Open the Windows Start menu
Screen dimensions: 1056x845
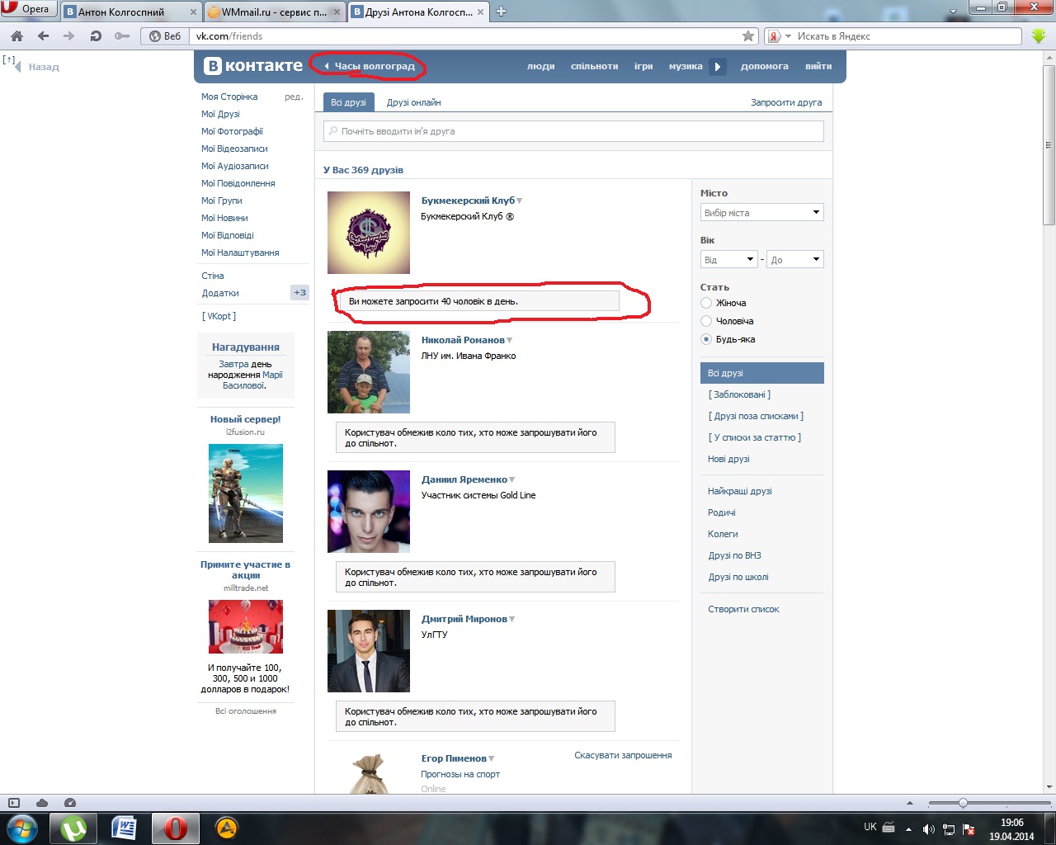click(x=22, y=828)
